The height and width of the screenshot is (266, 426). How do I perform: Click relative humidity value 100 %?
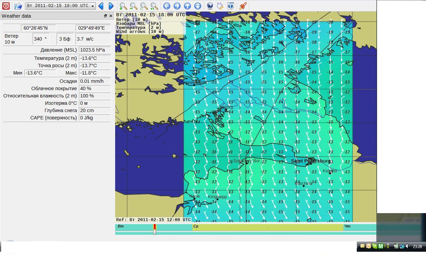(95, 96)
